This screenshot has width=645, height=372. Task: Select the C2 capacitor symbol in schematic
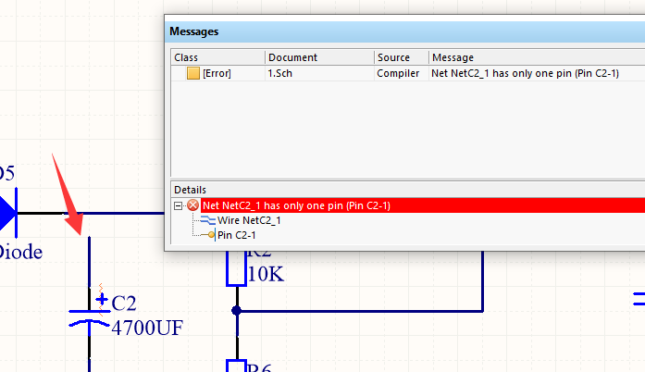point(89,317)
